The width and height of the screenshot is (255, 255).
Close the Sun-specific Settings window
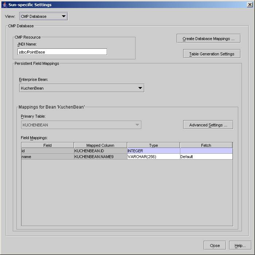click(250, 5)
